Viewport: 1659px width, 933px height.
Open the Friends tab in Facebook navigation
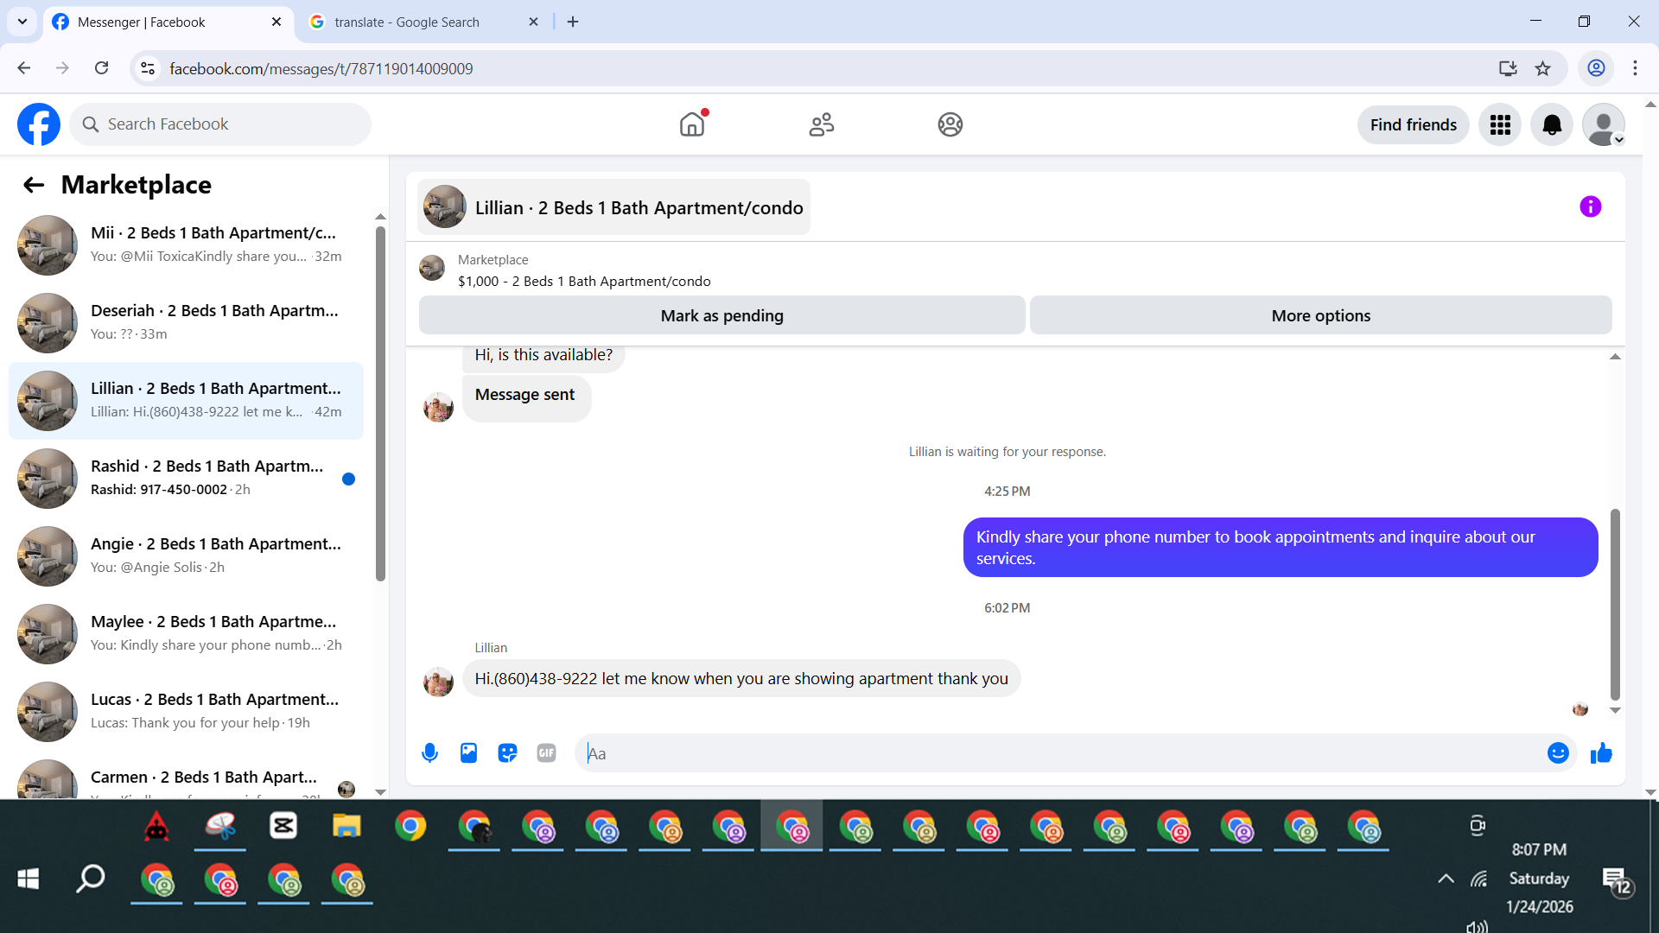[821, 125]
